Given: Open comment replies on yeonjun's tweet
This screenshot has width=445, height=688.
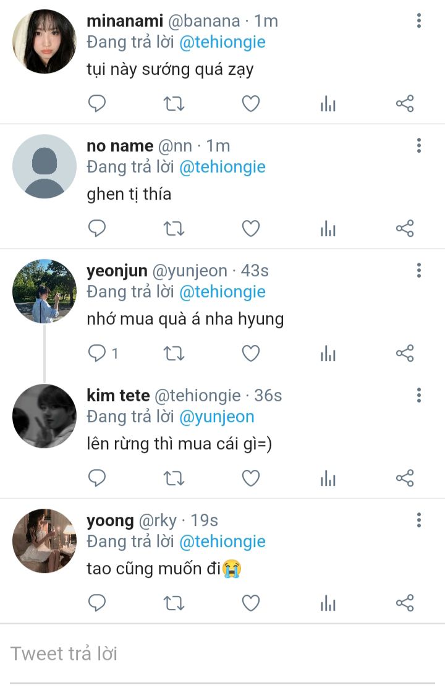Looking at the screenshot, I should [103, 353].
